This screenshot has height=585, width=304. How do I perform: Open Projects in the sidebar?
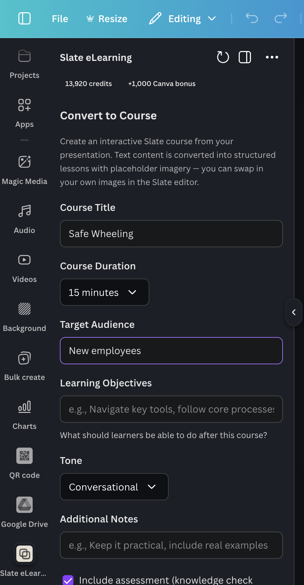click(24, 64)
